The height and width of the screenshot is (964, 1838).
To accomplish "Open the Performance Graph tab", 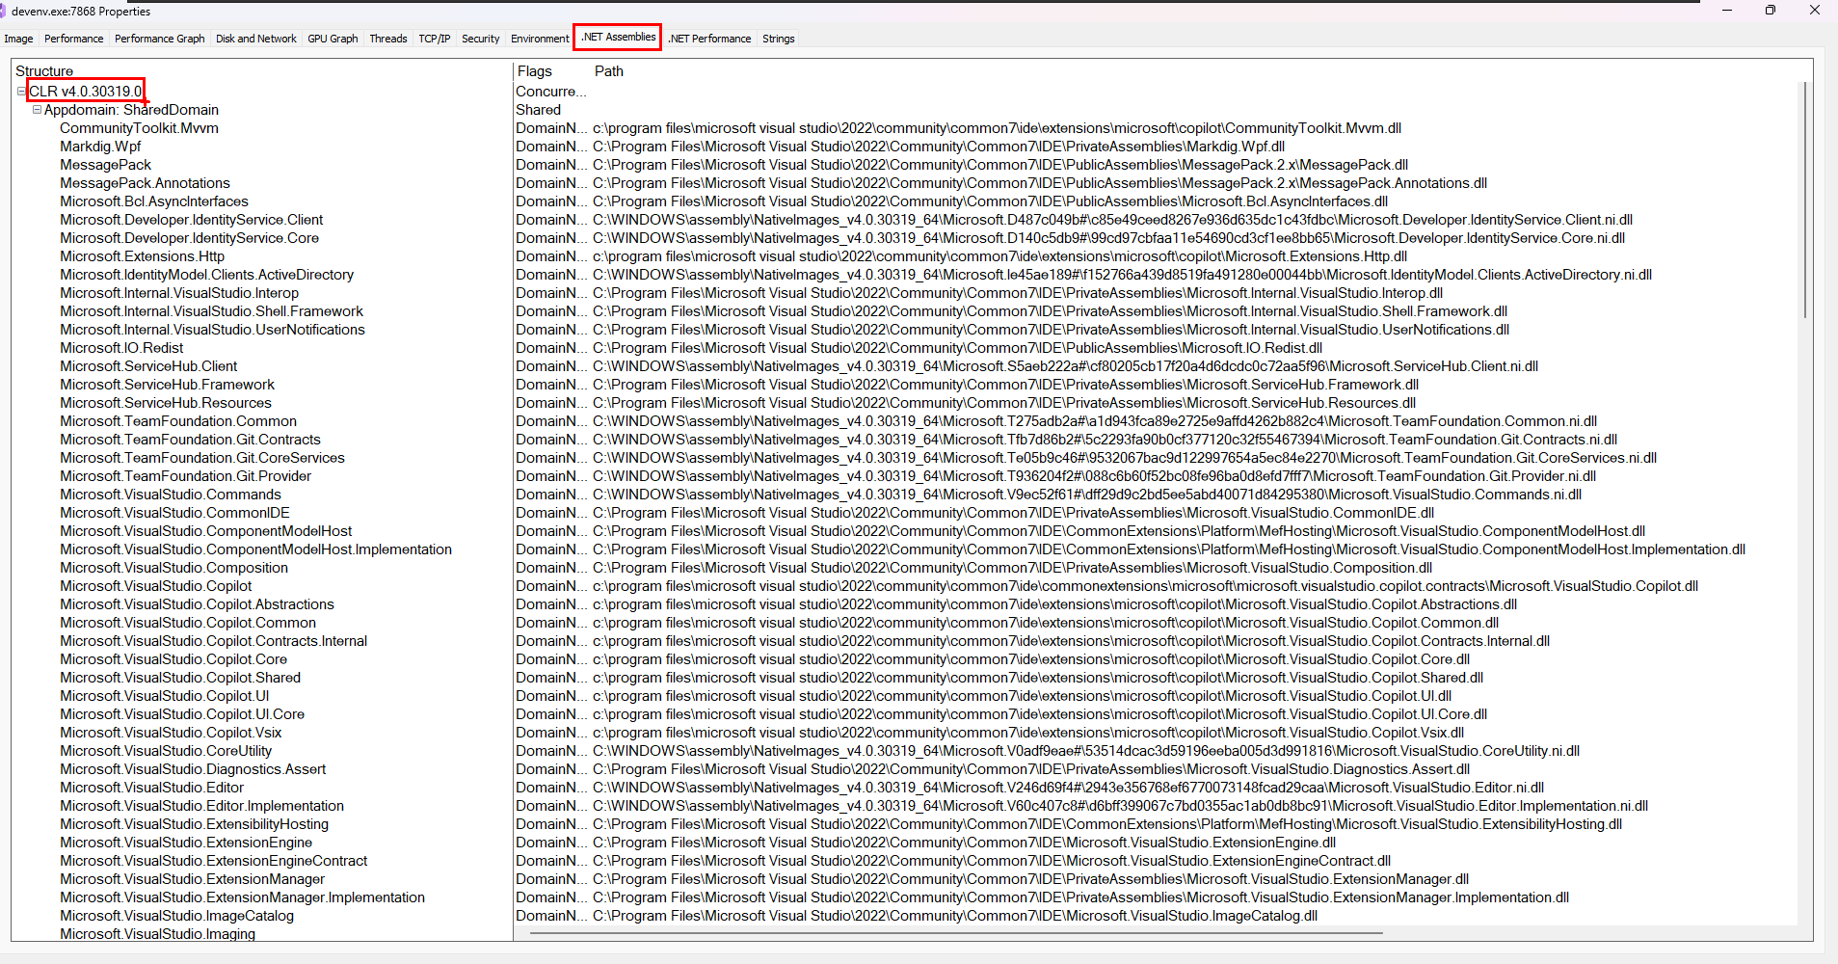I will (x=159, y=39).
